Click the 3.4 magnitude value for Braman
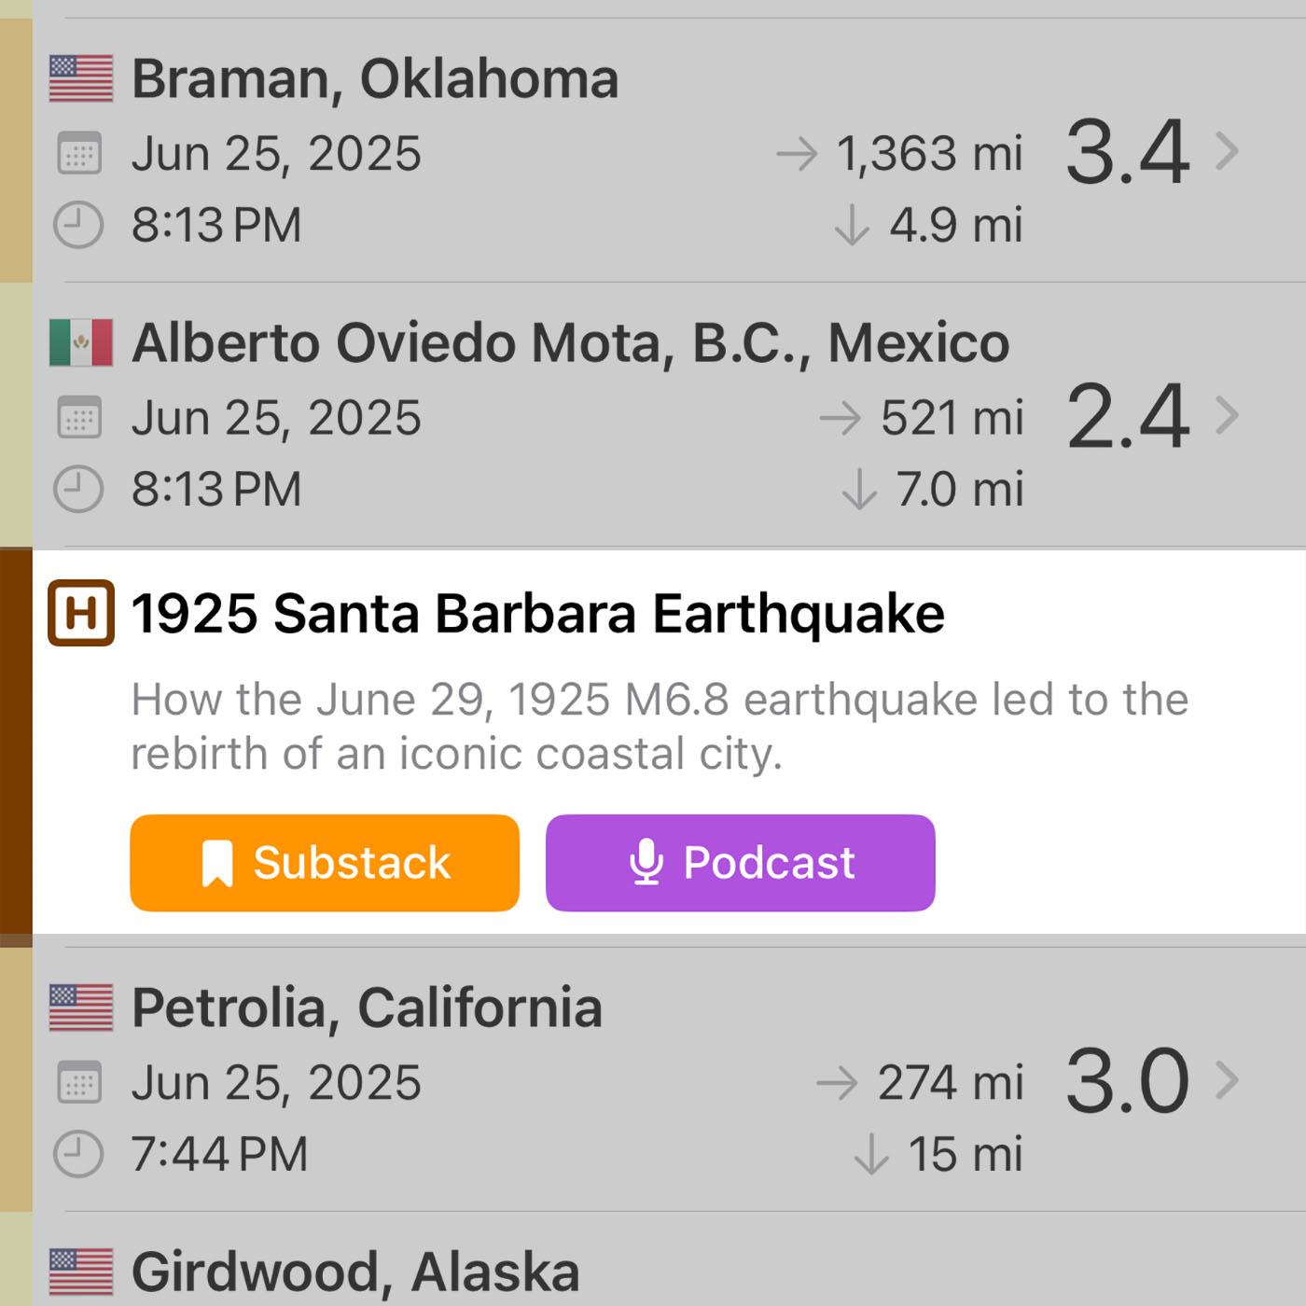 click(1128, 151)
